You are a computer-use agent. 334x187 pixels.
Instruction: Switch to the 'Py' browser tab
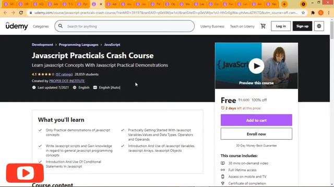tap(82, 4)
